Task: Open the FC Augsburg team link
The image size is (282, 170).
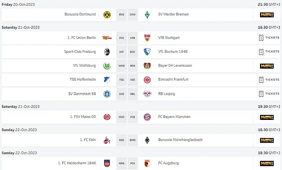Action: [168, 163]
